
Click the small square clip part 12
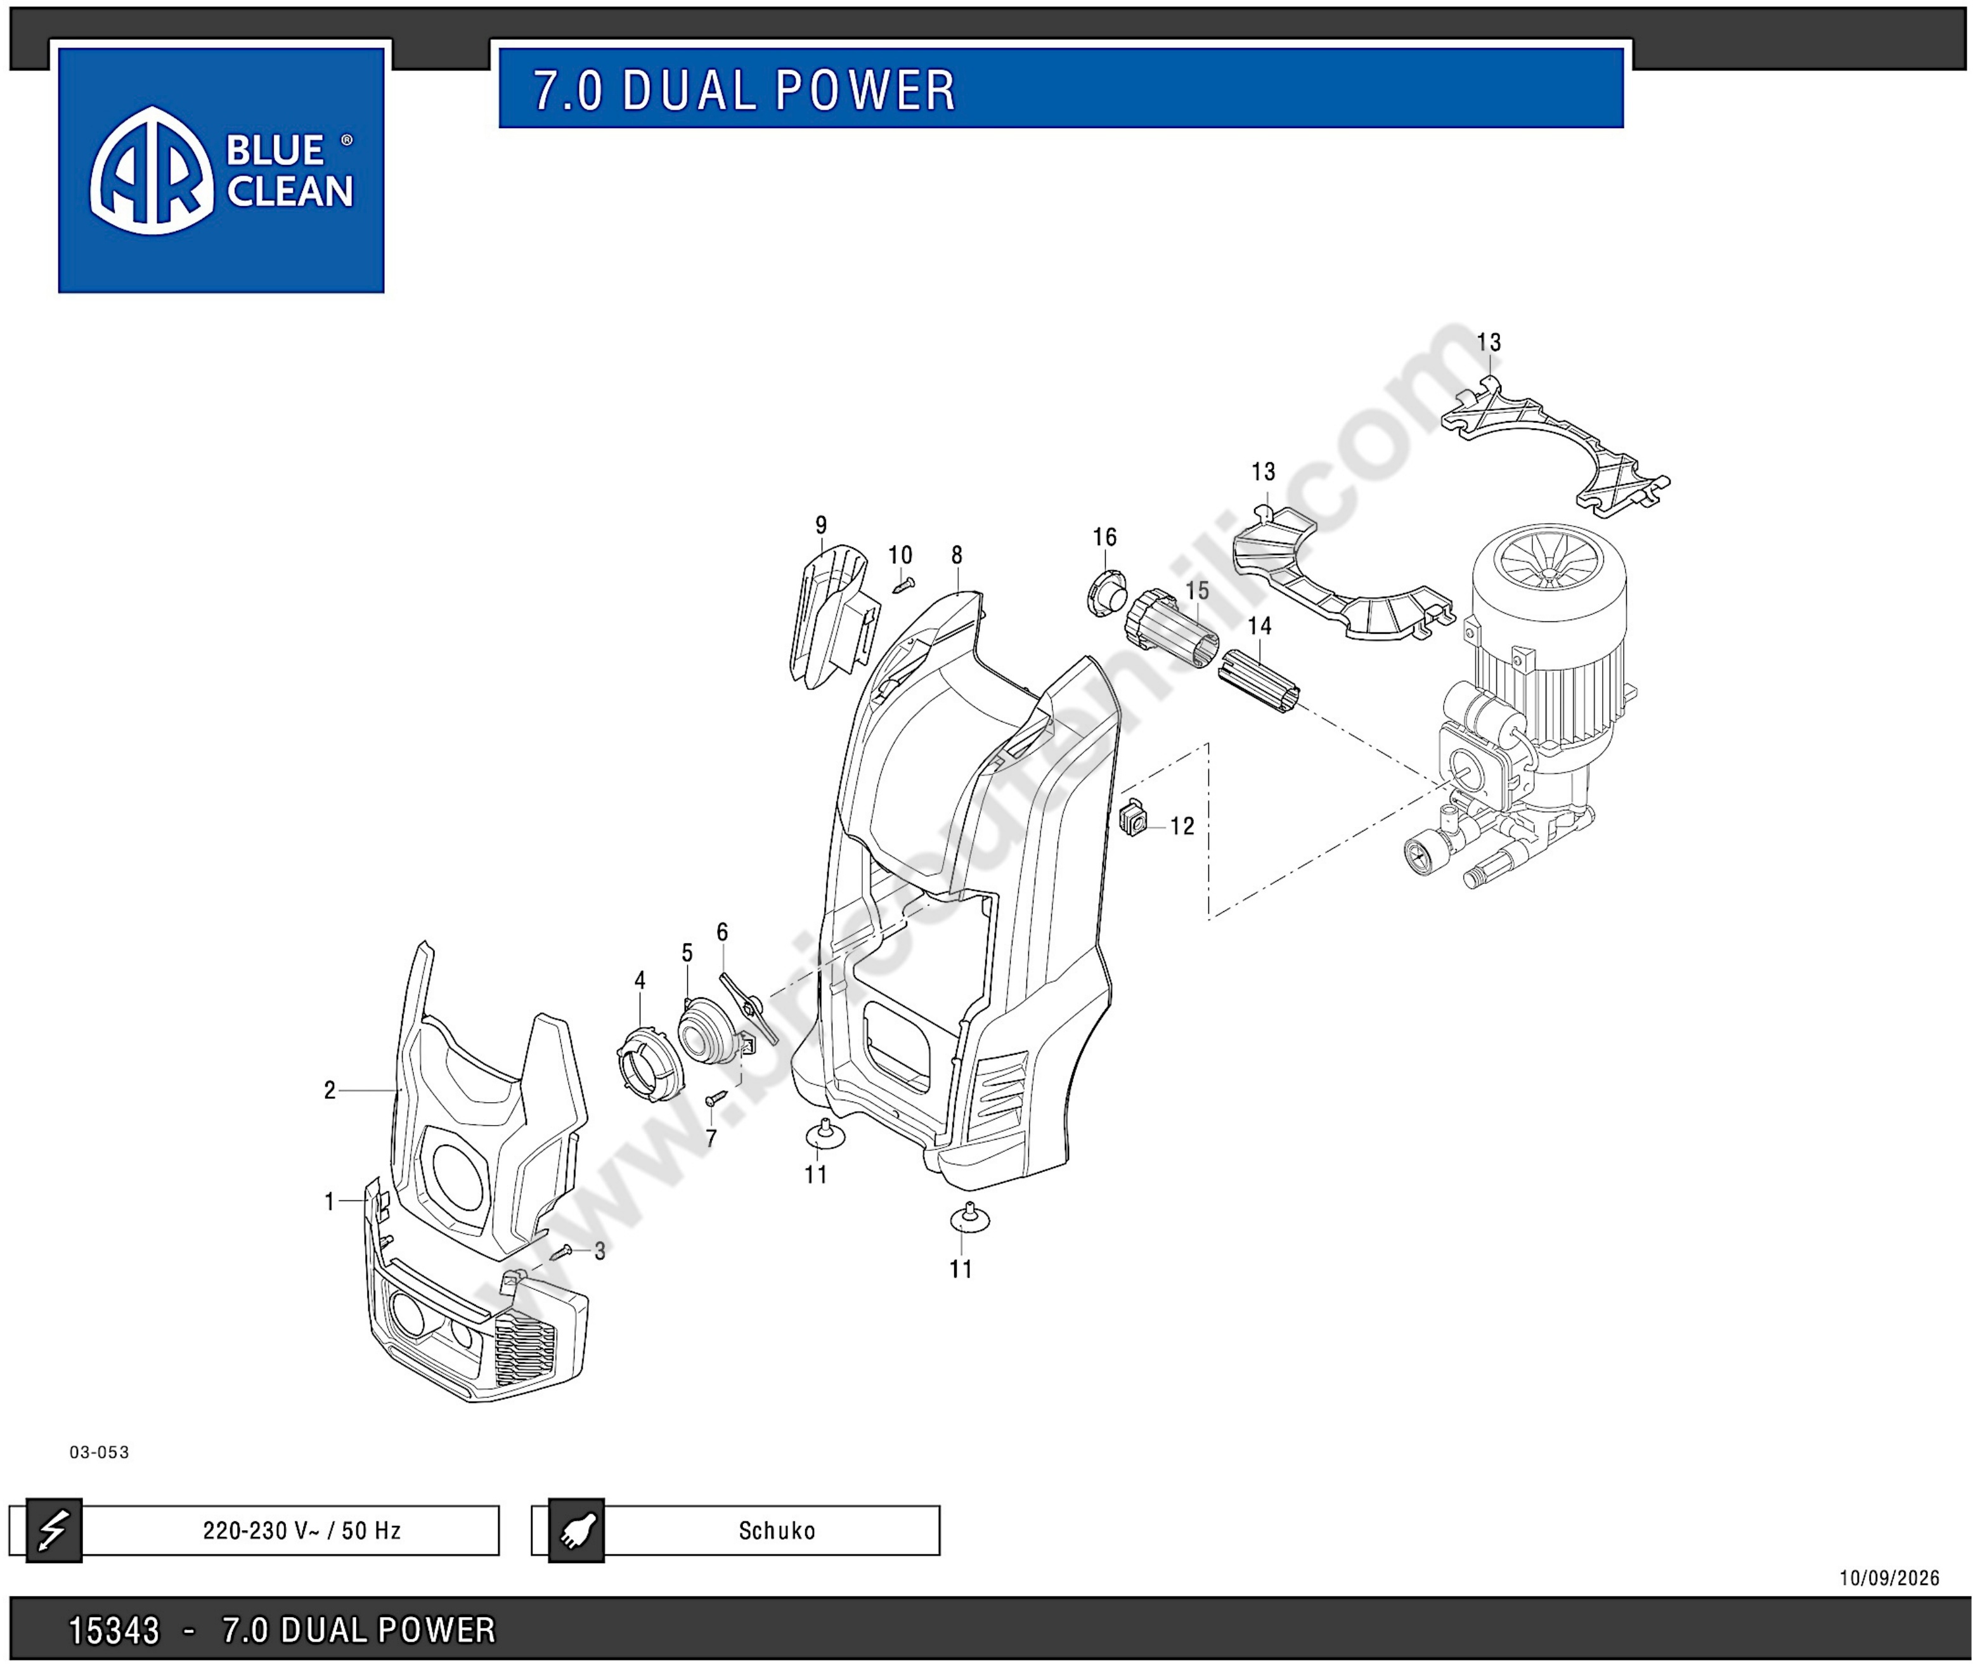tap(1134, 818)
